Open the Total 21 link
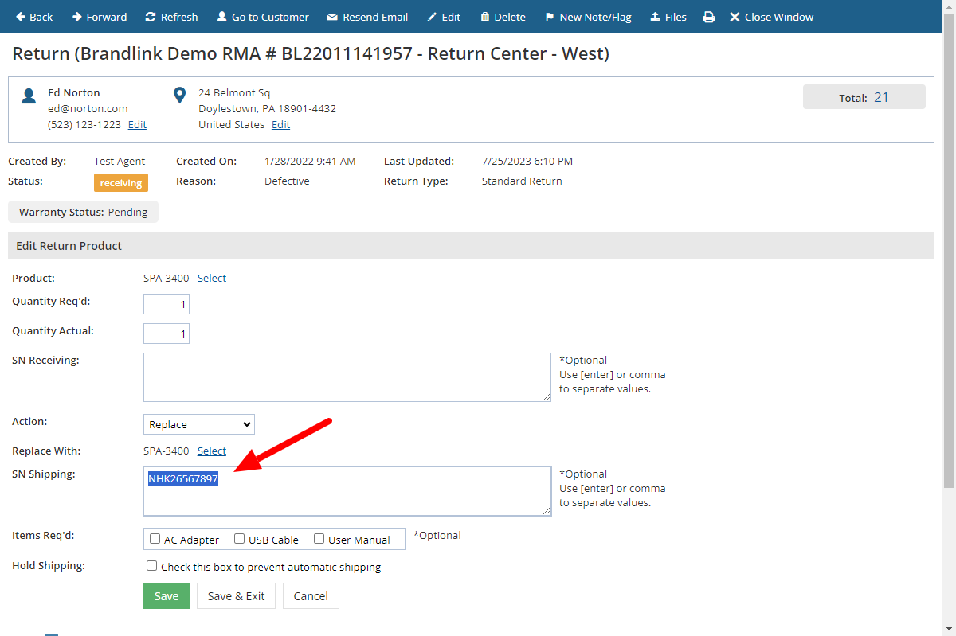Image resolution: width=956 pixels, height=636 pixels. pos(881,96)
